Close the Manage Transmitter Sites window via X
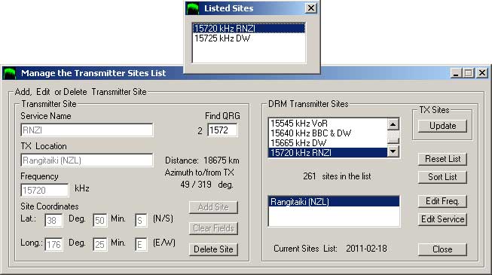Screen dimensions: 492x275 (x=482, y=73)
